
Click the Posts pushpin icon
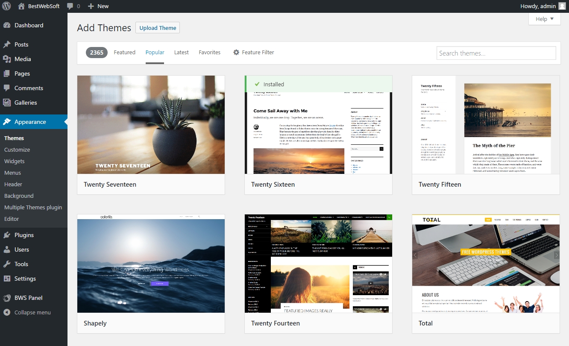(x=7, y=44)
